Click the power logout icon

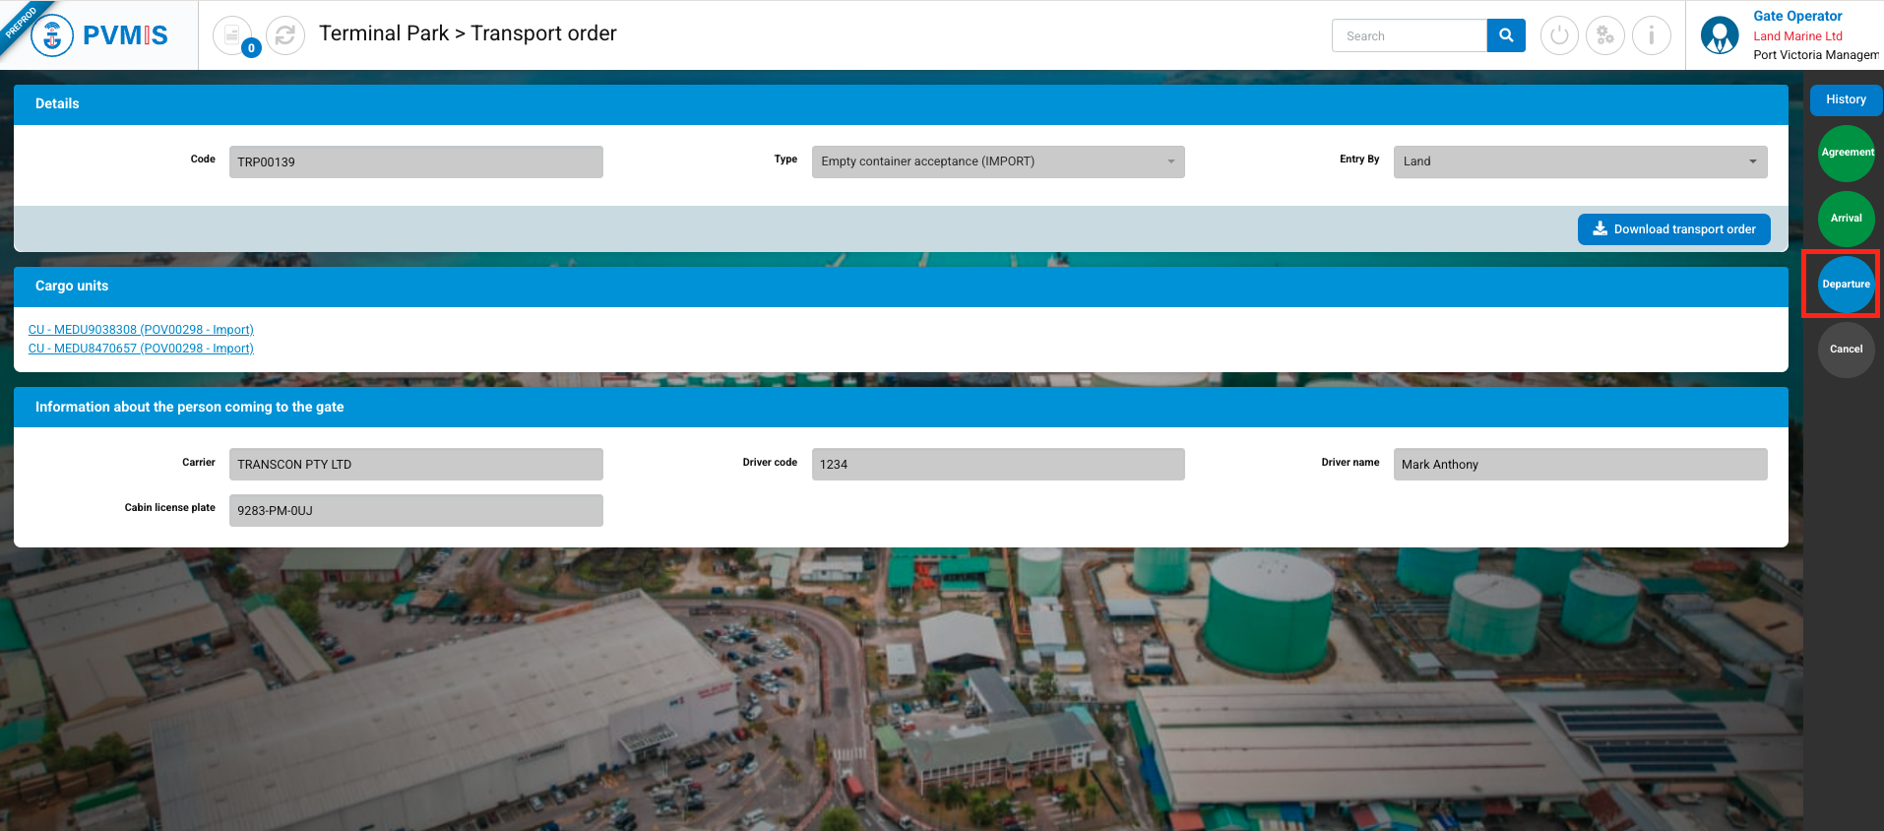(x=1559, y=36)
